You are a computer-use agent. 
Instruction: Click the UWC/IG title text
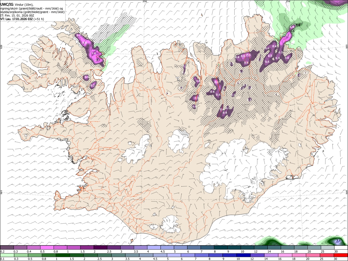click(x=7, y=4)
